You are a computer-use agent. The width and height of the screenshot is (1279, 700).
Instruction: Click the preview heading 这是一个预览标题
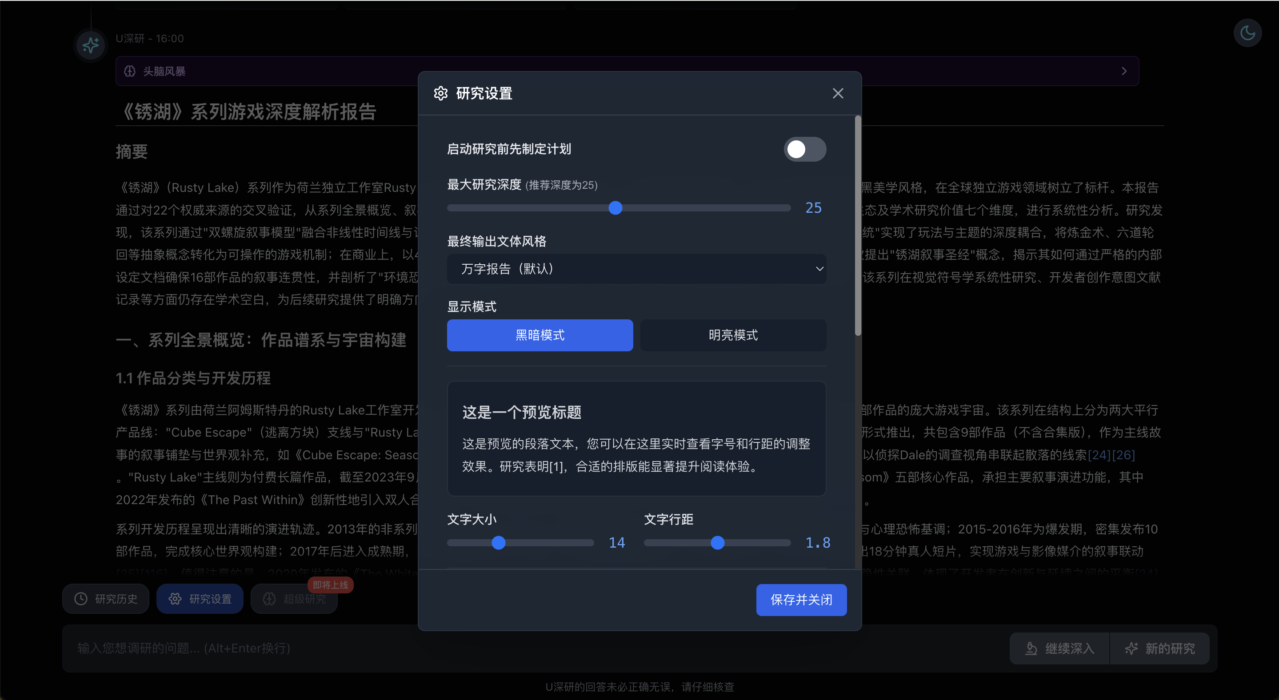tap(521, 412)
